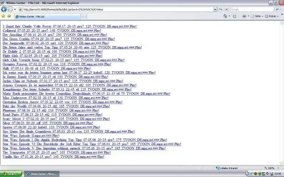Open Kampfansage Der letzte Schueler link

coord(67,89)
